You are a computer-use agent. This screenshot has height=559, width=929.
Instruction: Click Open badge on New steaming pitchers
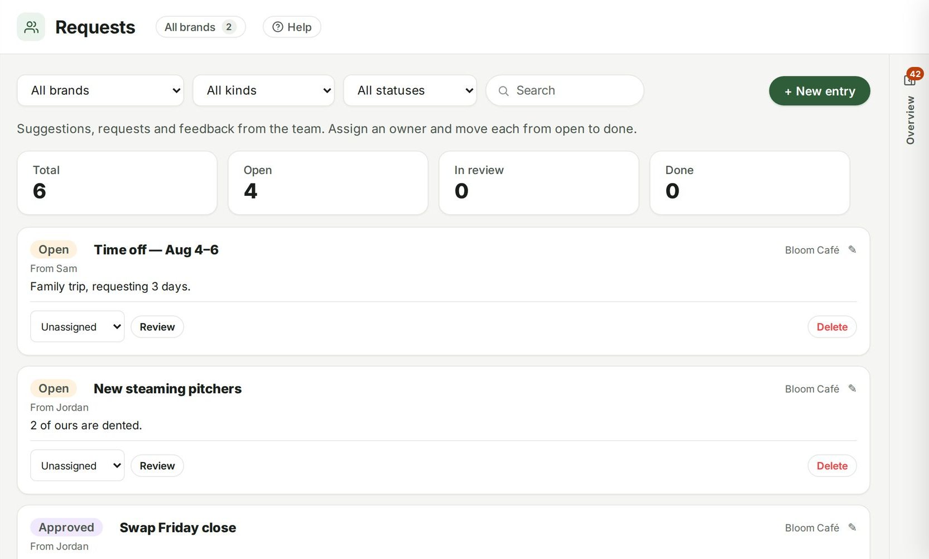54,388
